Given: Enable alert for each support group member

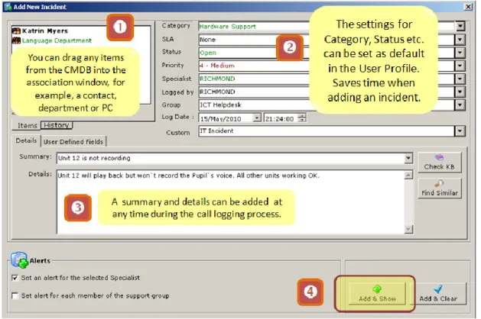Looking at the screenshot, I should tap(15, 296).
